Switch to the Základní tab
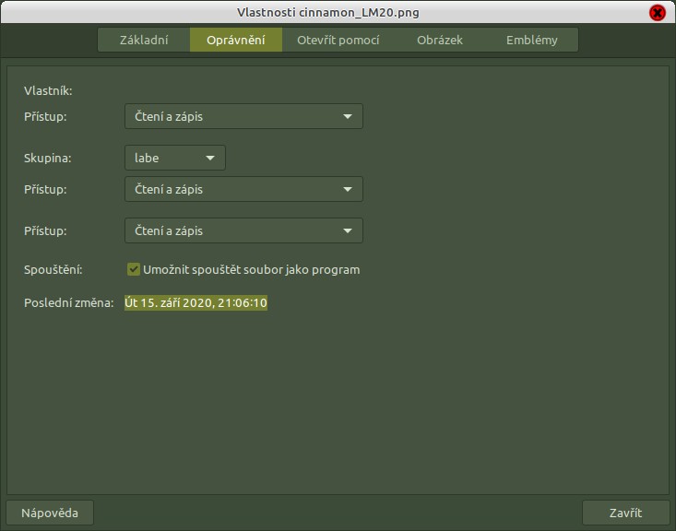 pos(144,41)
